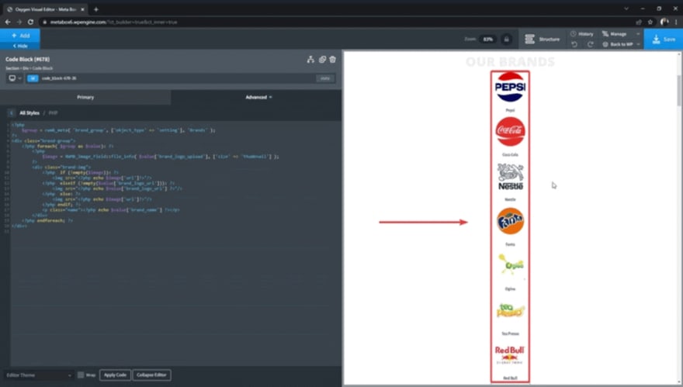Click the browser forward arrow
683x387 pixels.
19,22
